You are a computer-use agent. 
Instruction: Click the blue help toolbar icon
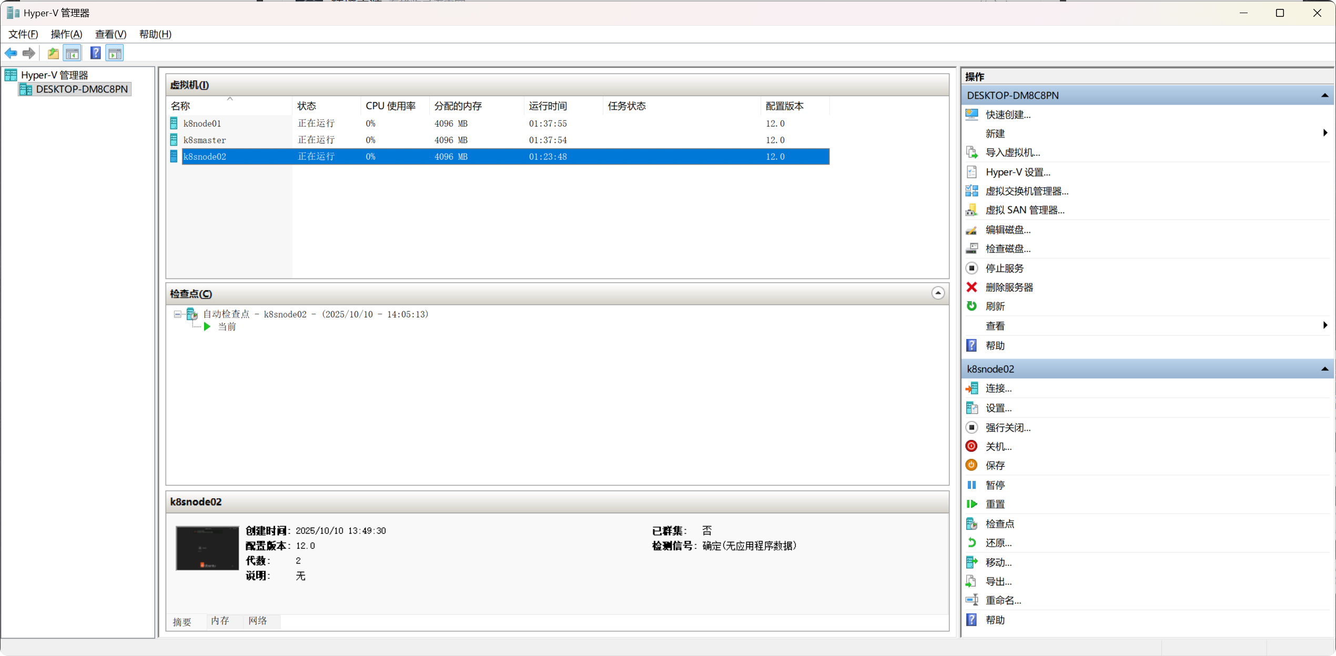point(95,53)
